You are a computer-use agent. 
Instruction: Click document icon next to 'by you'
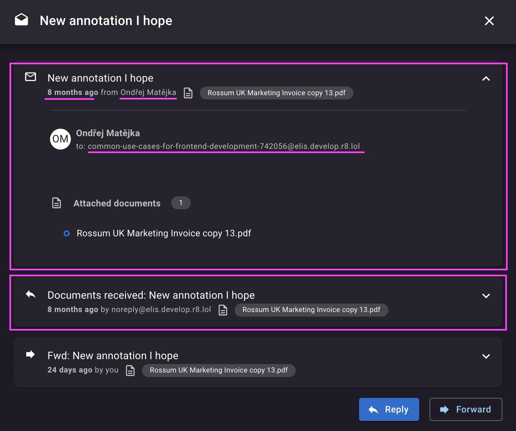[x=130, y=371]
